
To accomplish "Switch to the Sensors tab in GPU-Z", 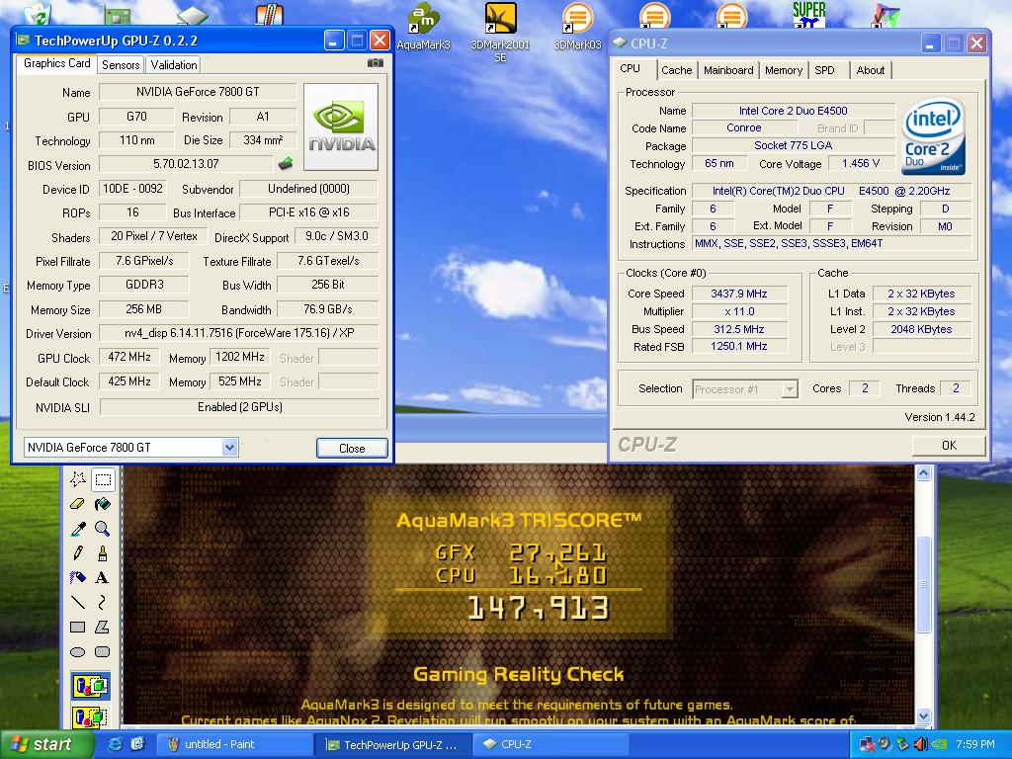I will pos(121,64).
